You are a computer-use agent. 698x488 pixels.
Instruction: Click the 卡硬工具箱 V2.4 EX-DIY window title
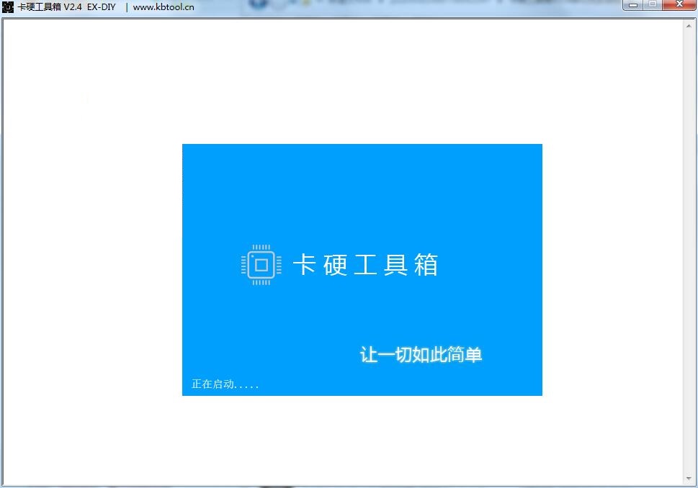66,7
